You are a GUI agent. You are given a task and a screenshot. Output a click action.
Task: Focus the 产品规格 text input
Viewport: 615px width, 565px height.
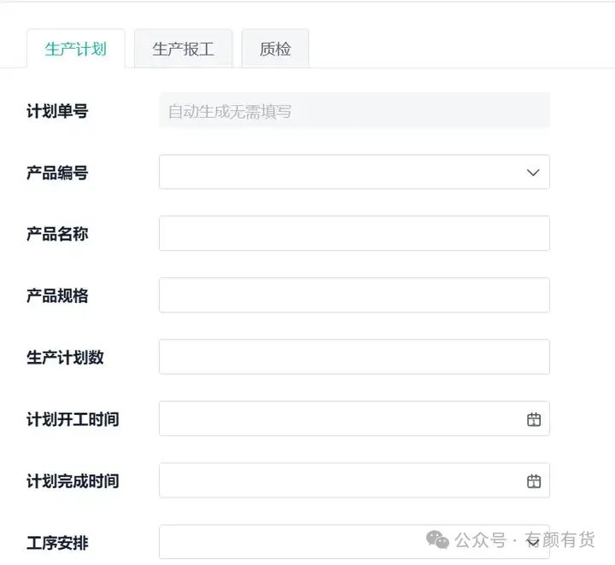point(354,295)
